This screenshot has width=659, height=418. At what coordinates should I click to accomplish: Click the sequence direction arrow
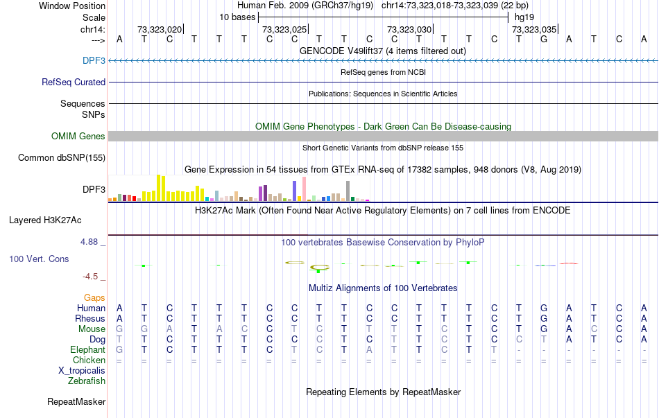99,41
